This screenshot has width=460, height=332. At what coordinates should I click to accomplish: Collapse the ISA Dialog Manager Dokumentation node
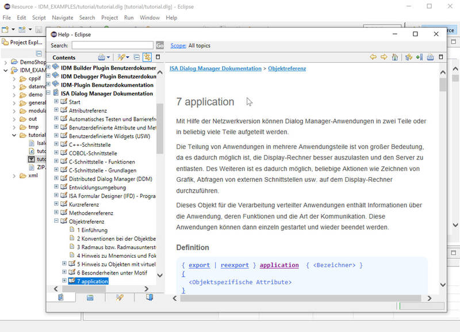[48, 93]
